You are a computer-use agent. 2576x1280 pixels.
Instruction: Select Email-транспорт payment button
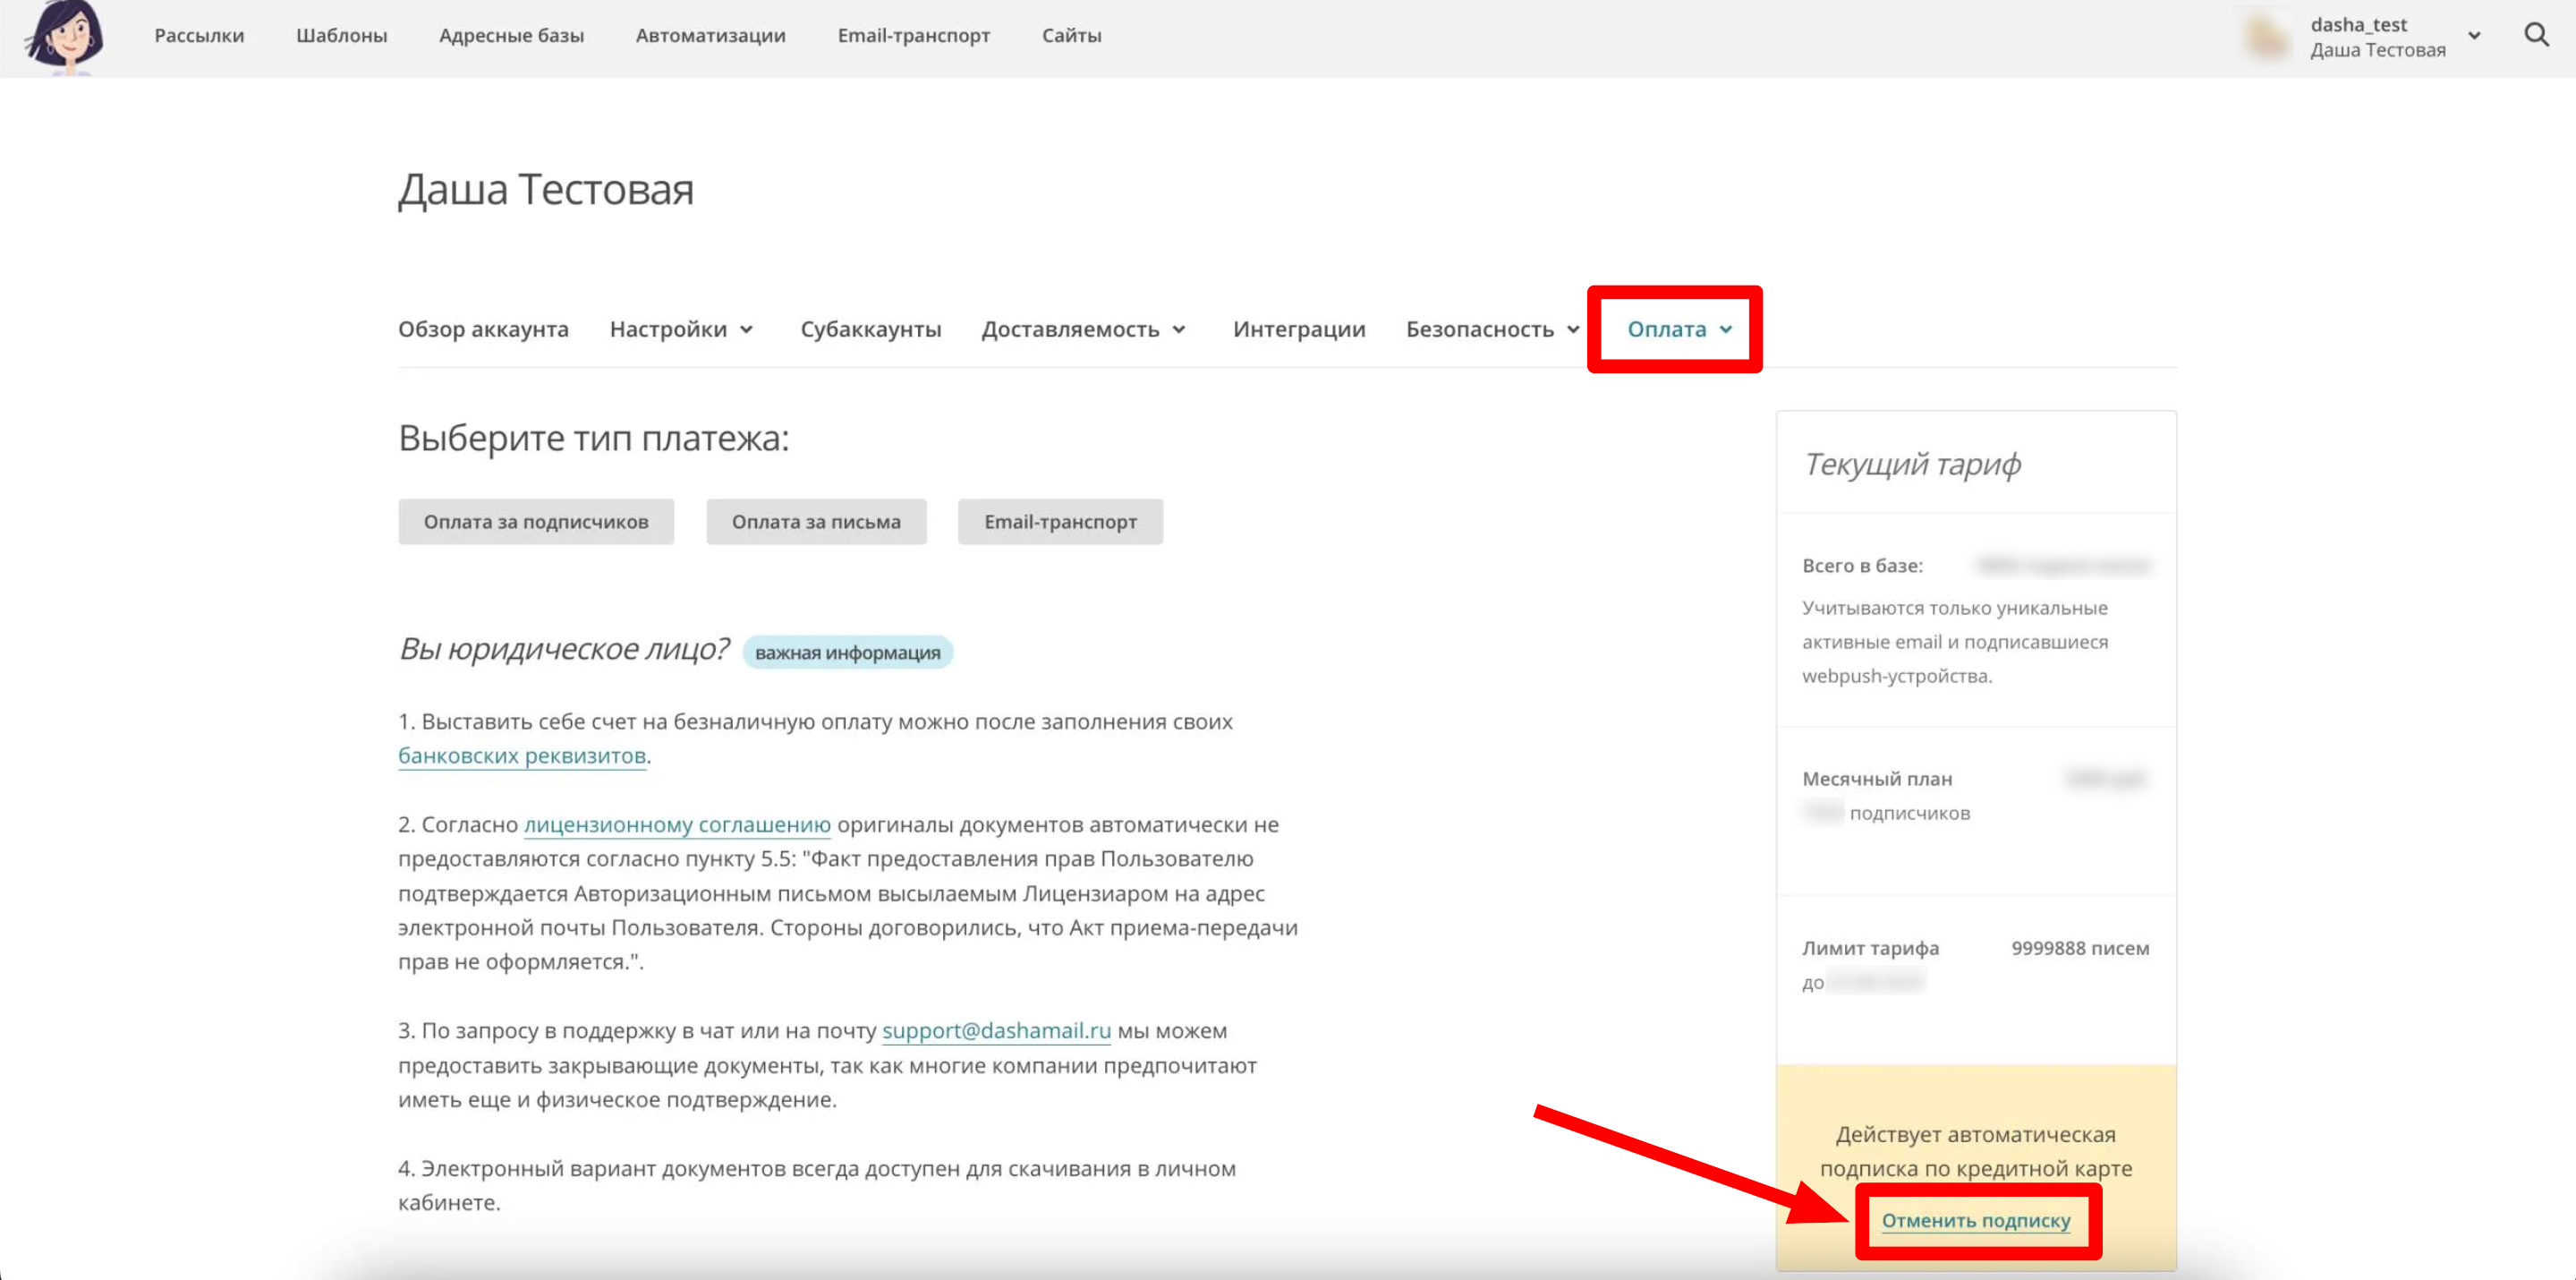(x=1059, y=522)
